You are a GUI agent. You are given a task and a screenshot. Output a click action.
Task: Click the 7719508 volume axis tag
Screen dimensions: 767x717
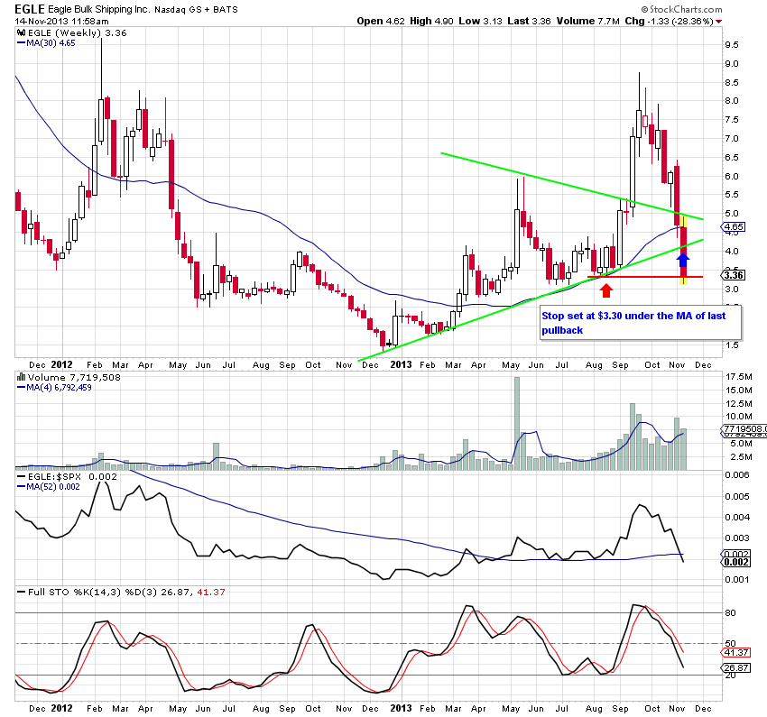(744, 428)
